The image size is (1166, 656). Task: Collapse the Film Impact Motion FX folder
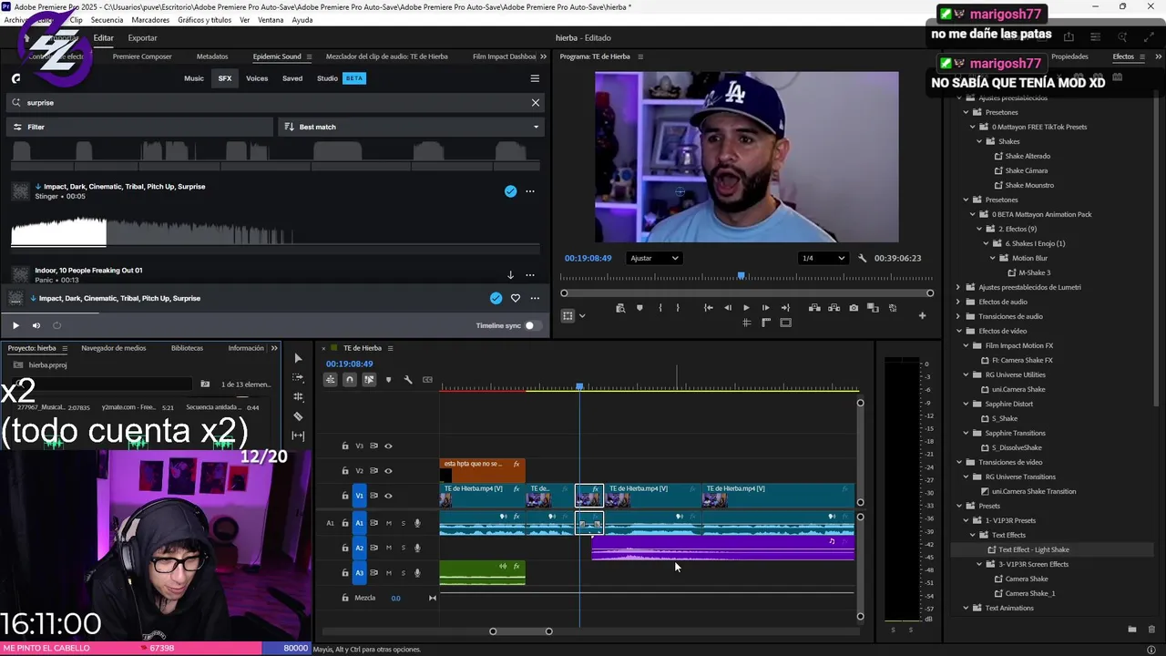(967, 345)
